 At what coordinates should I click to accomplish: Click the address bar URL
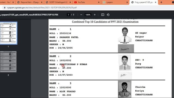click(42, 8)
